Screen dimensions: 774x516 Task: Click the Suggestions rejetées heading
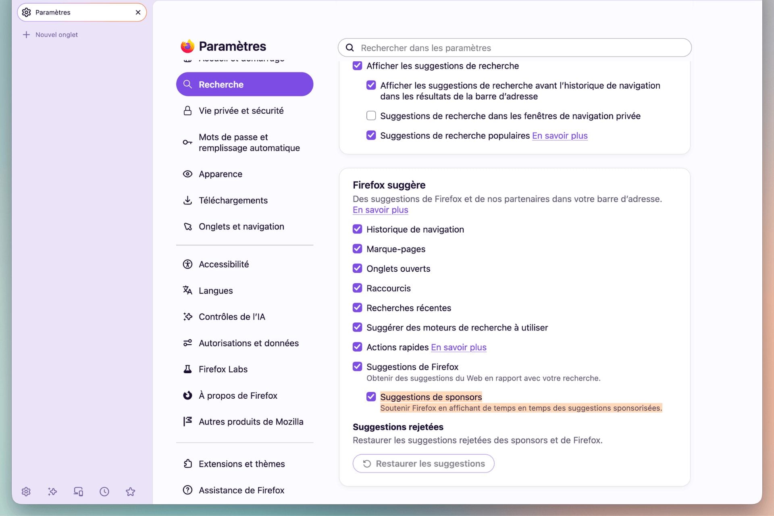[x=398, y=427]
